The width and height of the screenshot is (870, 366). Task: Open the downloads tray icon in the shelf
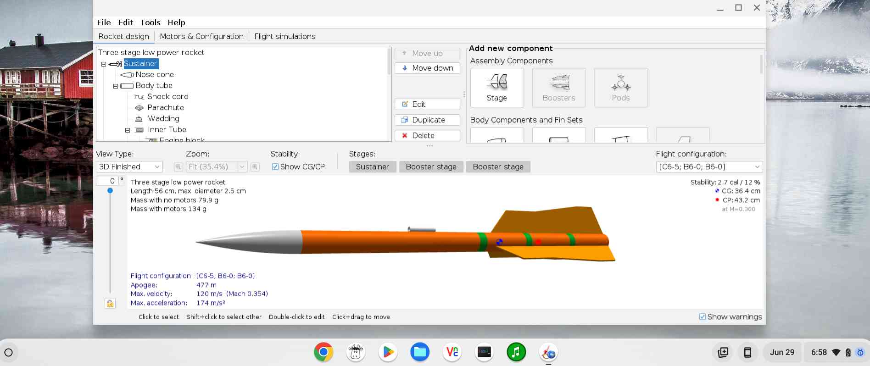723,352
